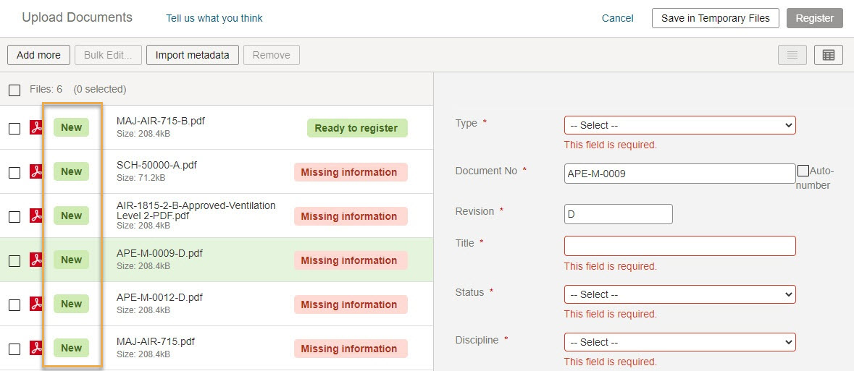The image size is (854, 371).
Task: Click the Import metadata button
Action: [192, 55]
